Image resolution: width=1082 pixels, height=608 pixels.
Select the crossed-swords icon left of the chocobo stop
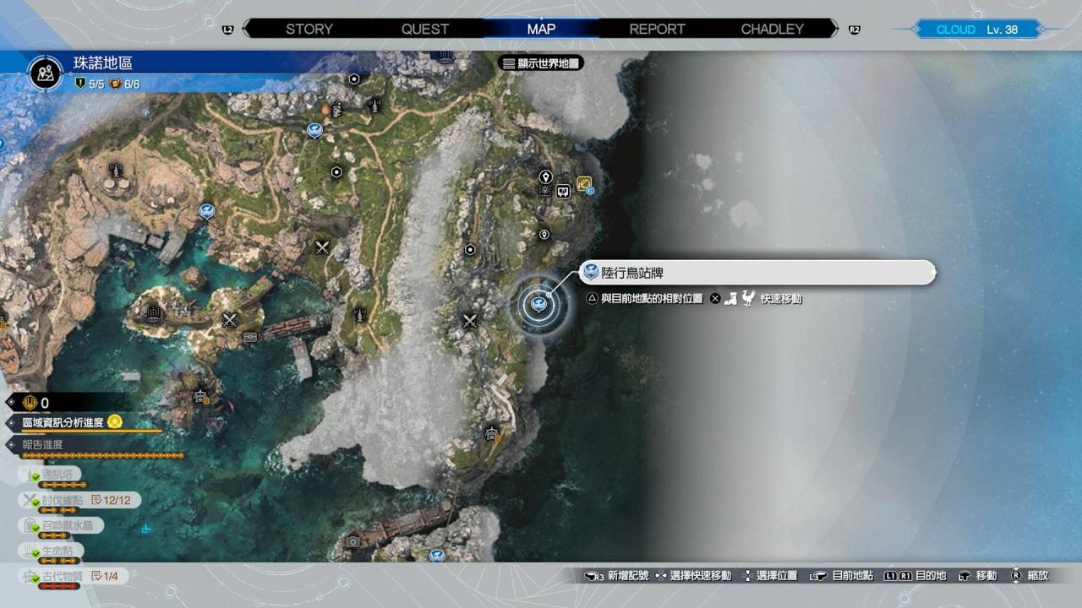point(470,320)
